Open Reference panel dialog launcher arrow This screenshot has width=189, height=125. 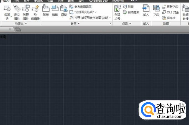tap(110, 24)
